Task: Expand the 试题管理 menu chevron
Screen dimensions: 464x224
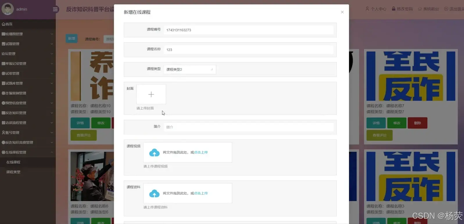Action: coord(52,44)
